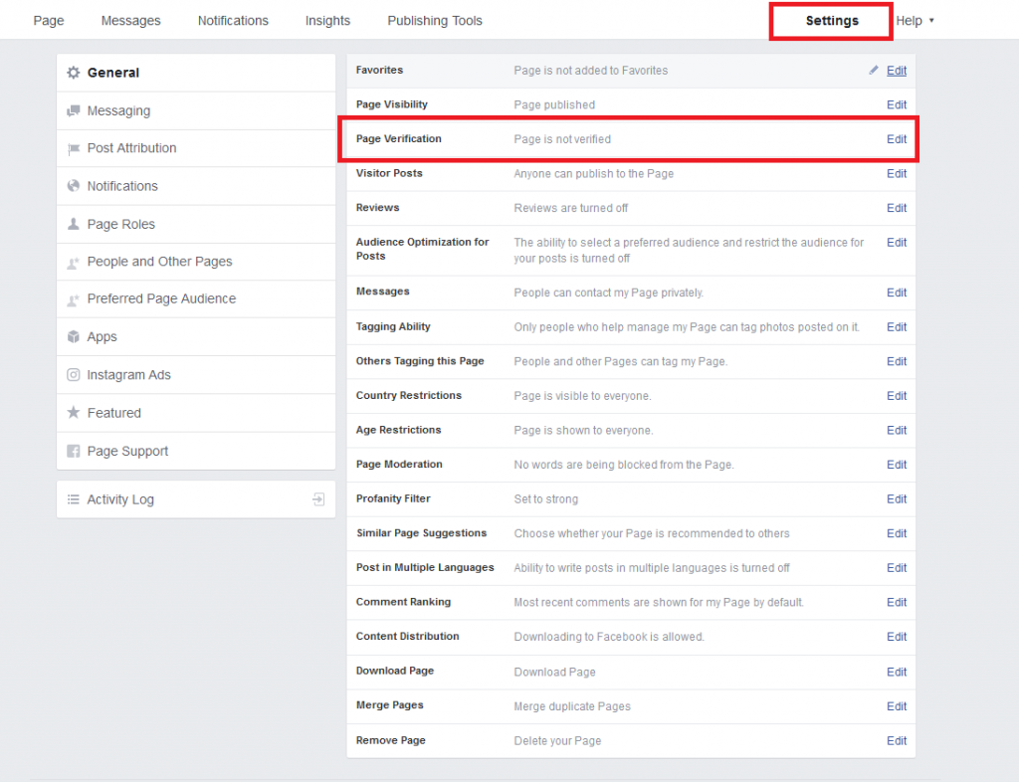Edit Post in Multiple Languages
The height and width of the screenshot is (782, 1019).
click(x=897, y=568)
